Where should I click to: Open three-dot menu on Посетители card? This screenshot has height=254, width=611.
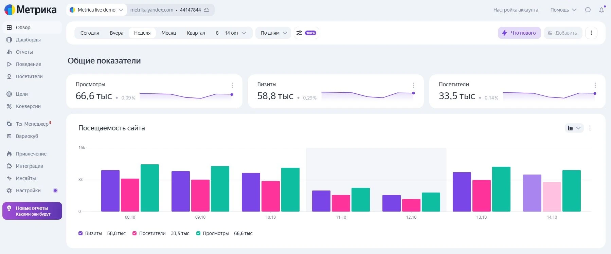pyautogui.click(x=595, y=85)
